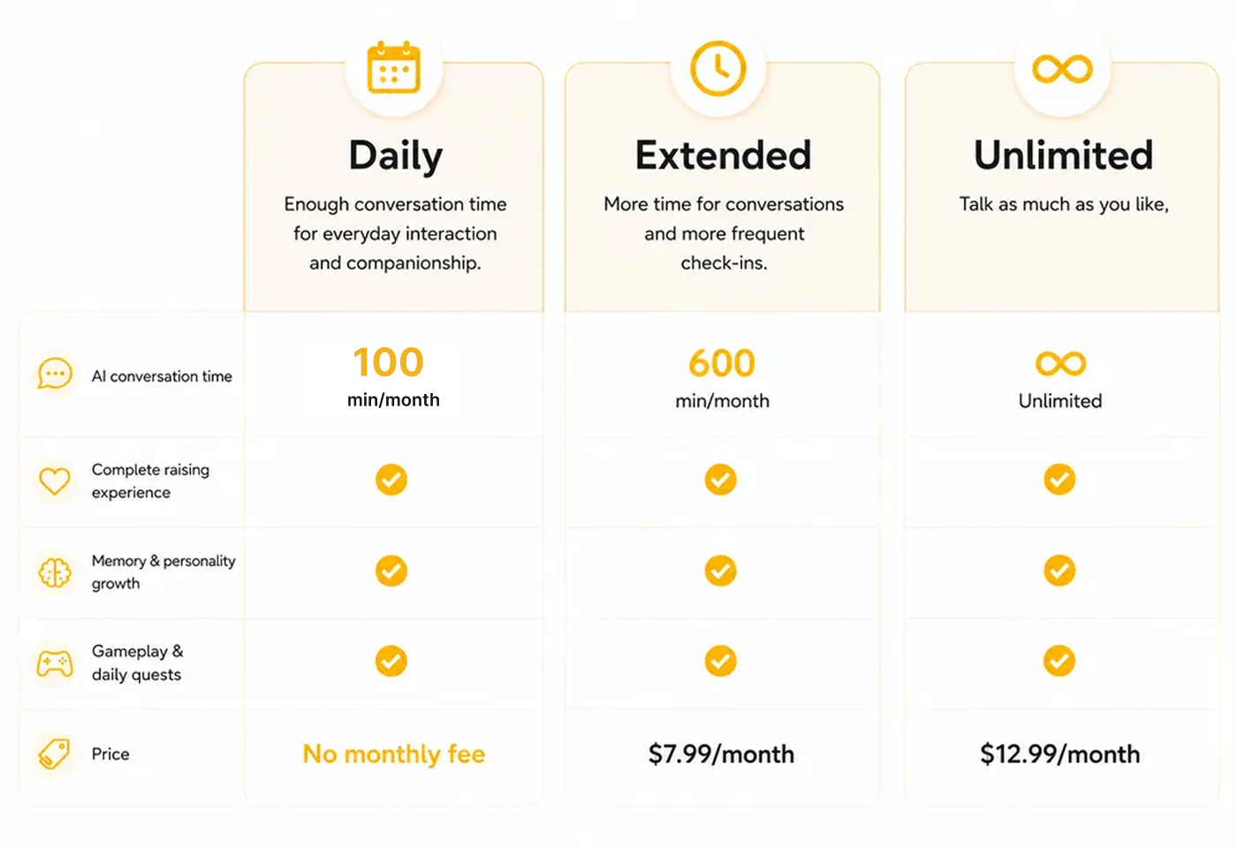Select the Unlimited plan heading
1237x848 pixels.
[1064, 155]
